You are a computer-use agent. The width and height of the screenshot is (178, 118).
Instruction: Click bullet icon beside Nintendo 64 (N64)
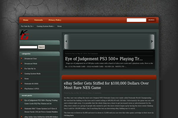(x=21, y=83)
